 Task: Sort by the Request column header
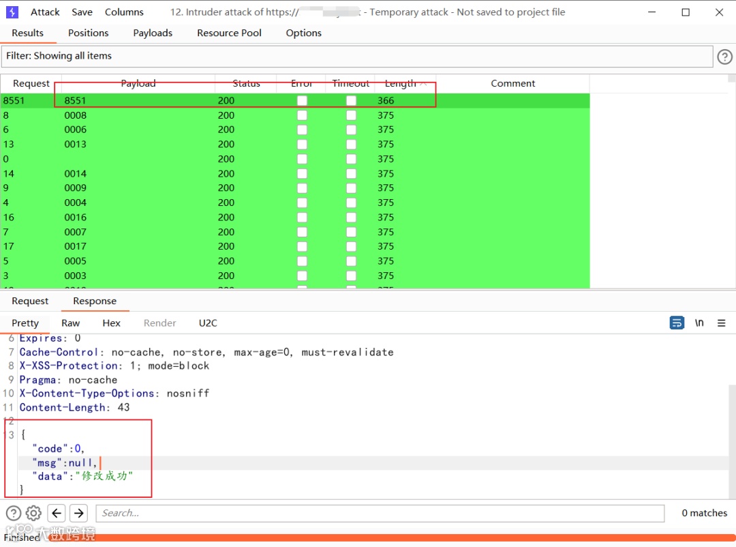[x=31, y=83]
